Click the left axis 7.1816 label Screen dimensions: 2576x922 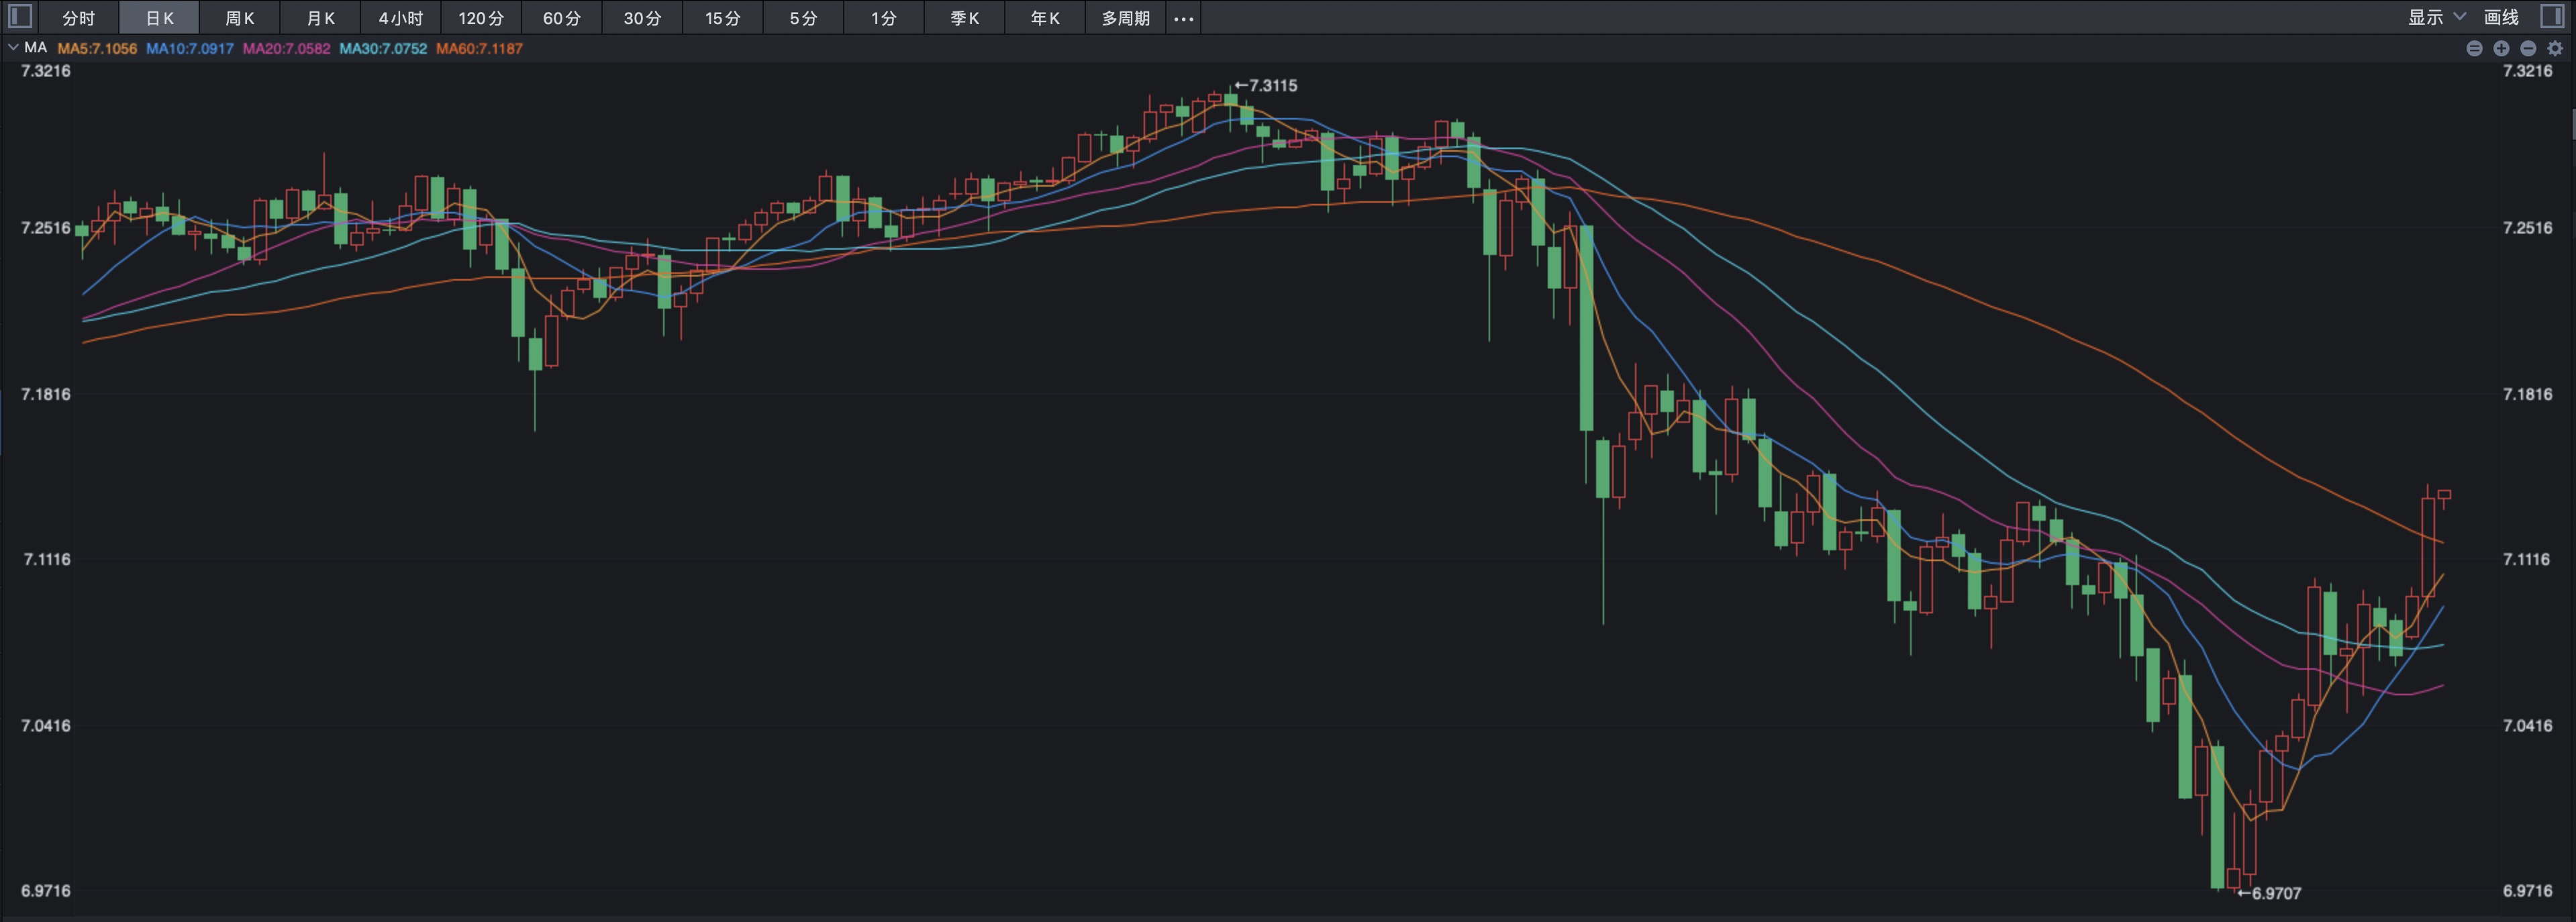click(x=46, y=394)
